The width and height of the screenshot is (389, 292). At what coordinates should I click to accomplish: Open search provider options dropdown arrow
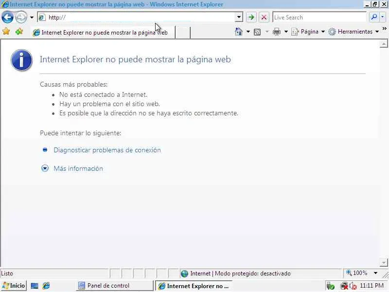tap(383, 18)
